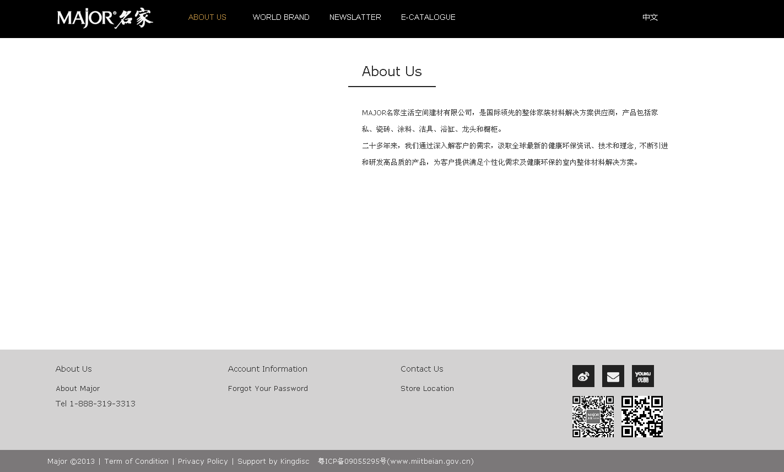The width and height of the screenshot is (784, 472).
Task: Open the Youku video icon
Action: [642, 376]
